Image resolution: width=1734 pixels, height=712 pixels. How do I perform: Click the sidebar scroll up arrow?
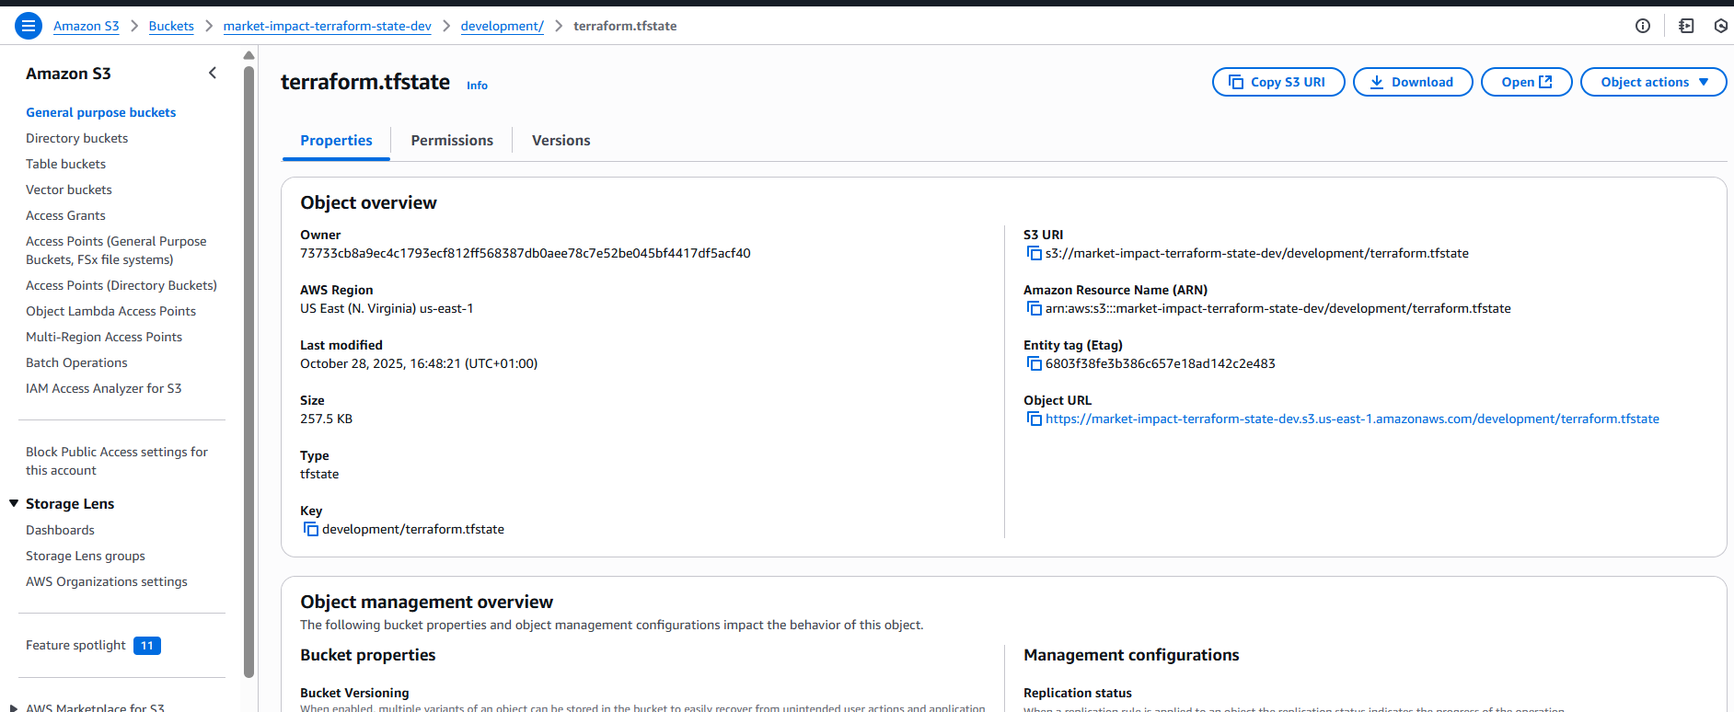pos(249,55)
